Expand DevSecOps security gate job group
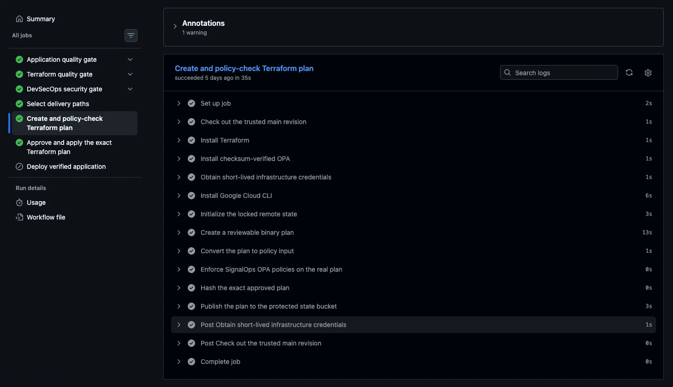The image size is (673, 387). [x=130, y=89]
